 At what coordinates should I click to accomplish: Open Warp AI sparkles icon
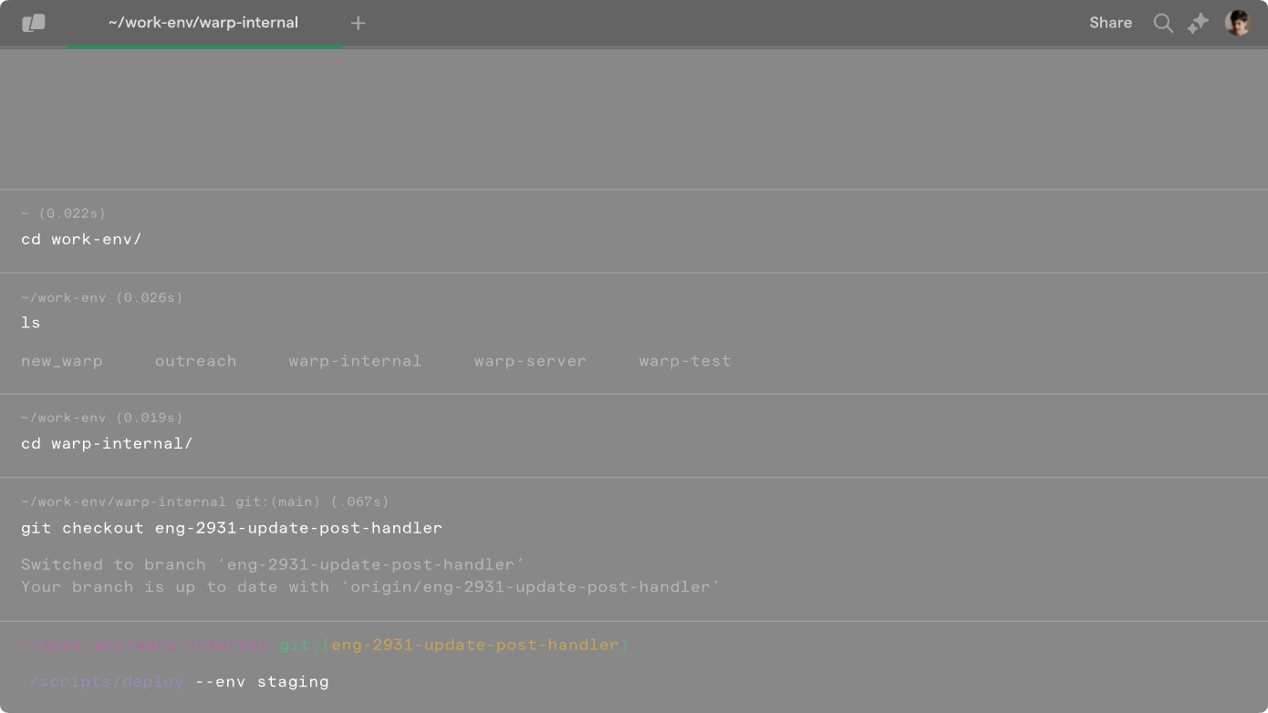pyautogui.click(x=1198, y=23)
